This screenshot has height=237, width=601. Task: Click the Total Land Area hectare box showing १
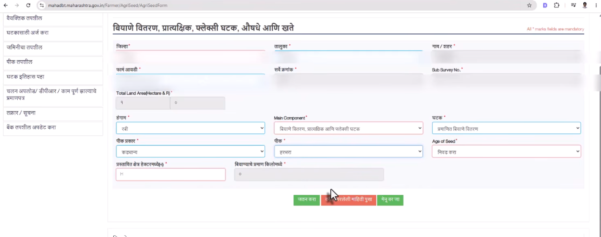tap(143, 103)
